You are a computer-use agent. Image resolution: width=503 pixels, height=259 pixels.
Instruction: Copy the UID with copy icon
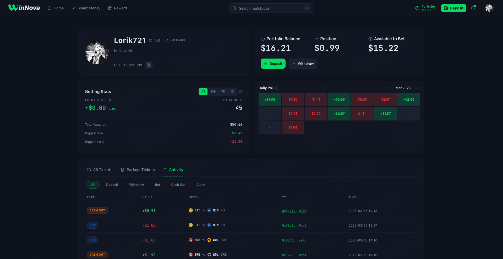tap(149, 65)
